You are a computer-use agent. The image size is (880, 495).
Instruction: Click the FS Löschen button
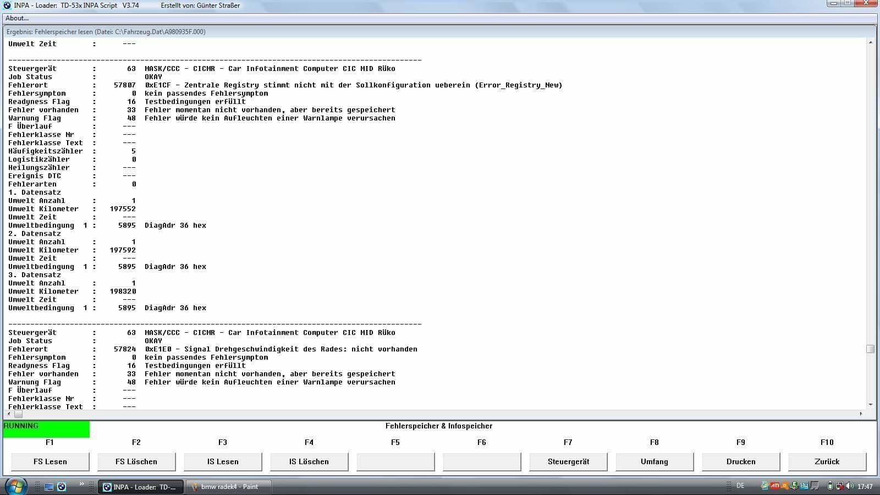tap(136, 461)
